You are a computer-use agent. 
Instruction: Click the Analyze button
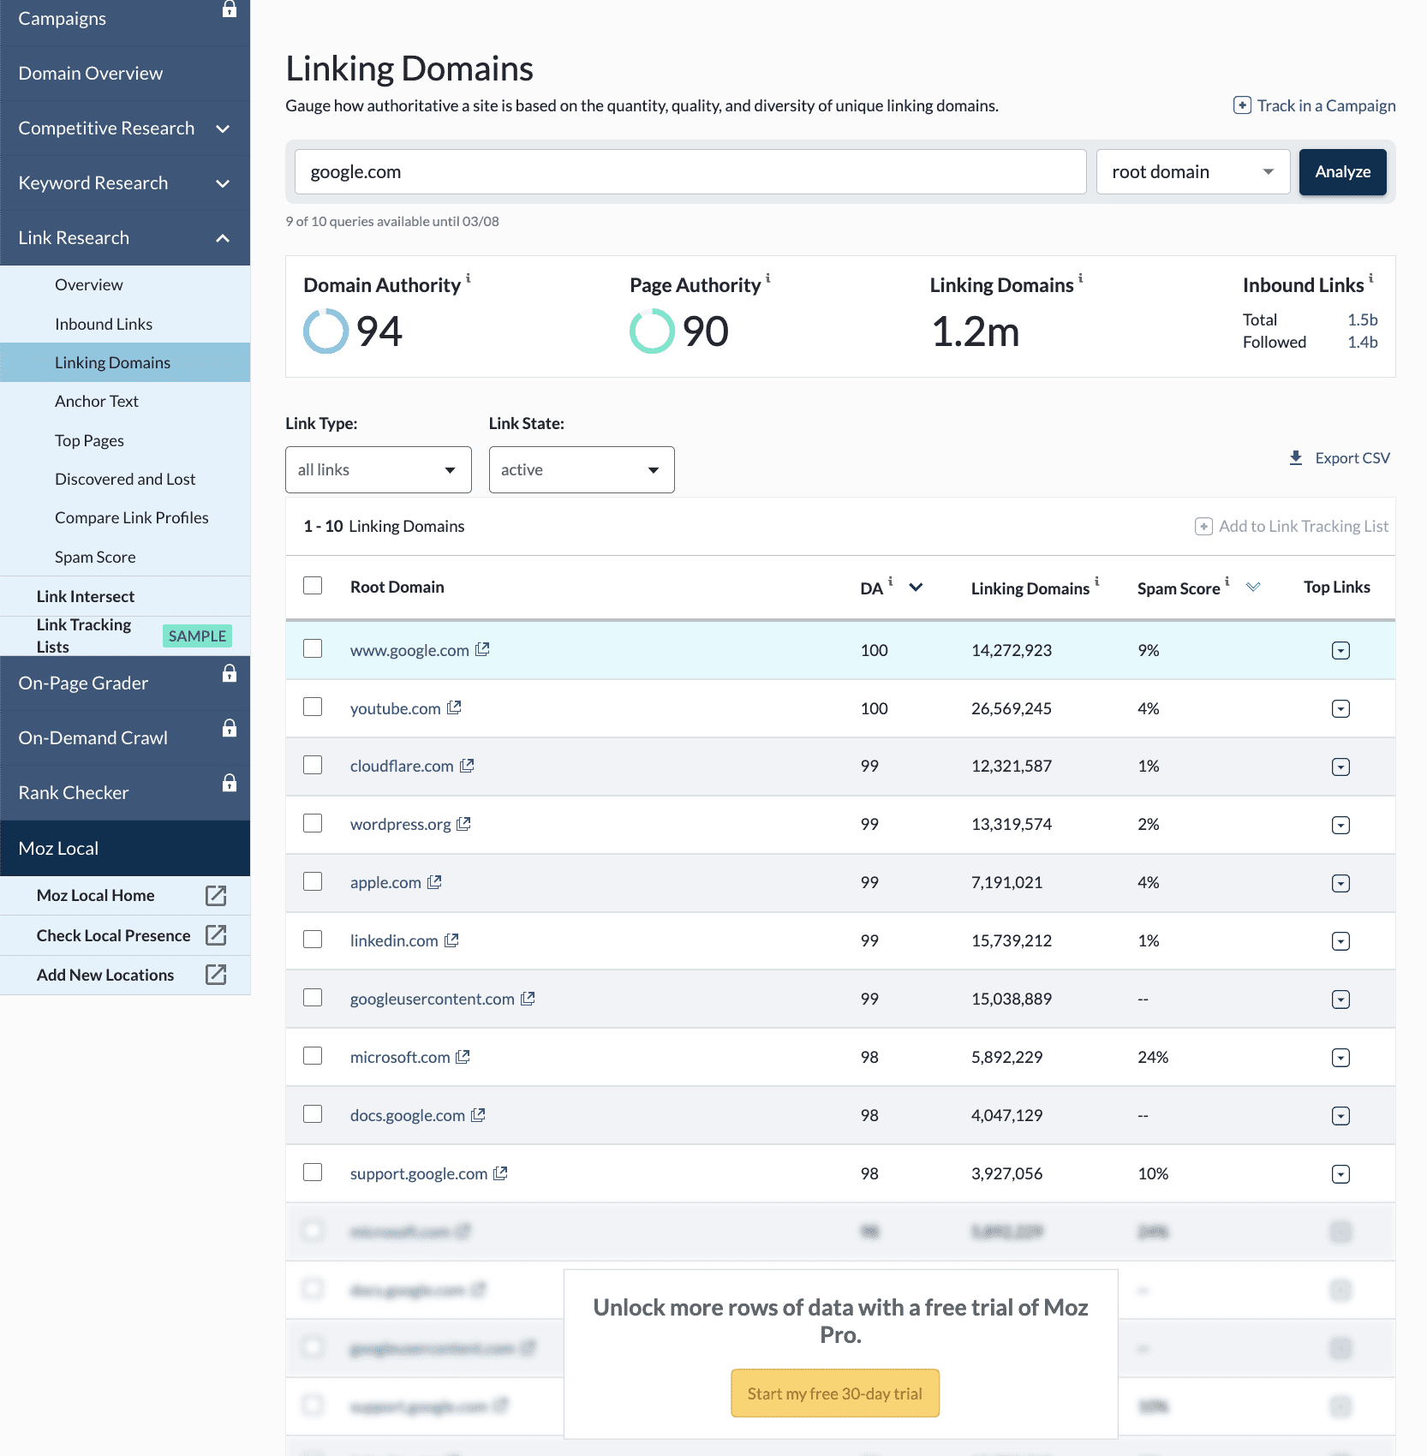click(x=1342, y=171)
